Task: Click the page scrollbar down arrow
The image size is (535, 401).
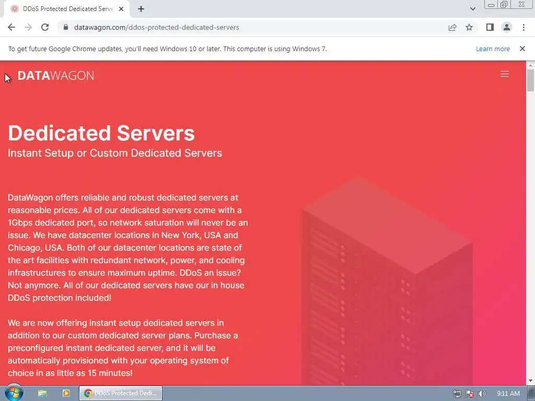Action: [x=530, y=381]
